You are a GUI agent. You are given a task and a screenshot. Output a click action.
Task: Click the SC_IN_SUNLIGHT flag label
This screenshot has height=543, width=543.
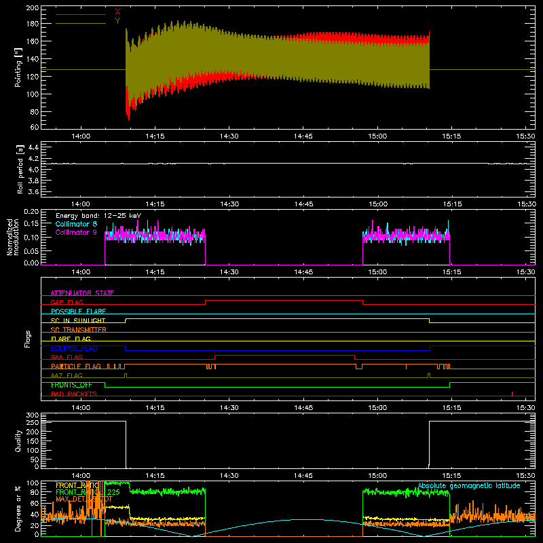78,320
